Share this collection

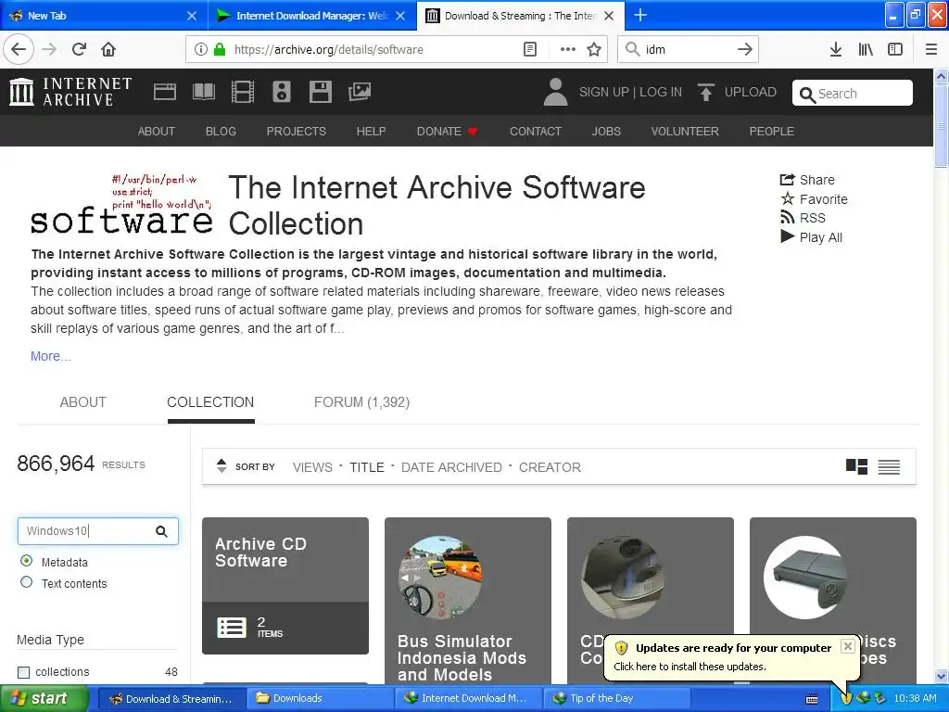tap(807, 180)
